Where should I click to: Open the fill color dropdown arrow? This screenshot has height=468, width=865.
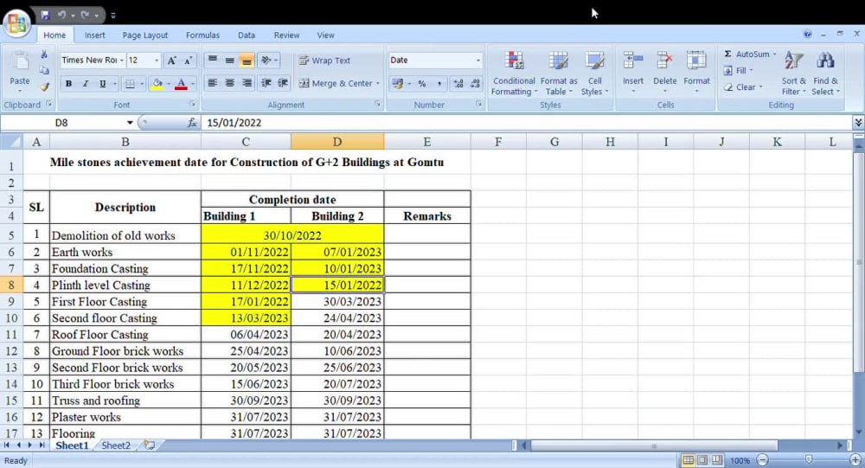tap(168, 84)
